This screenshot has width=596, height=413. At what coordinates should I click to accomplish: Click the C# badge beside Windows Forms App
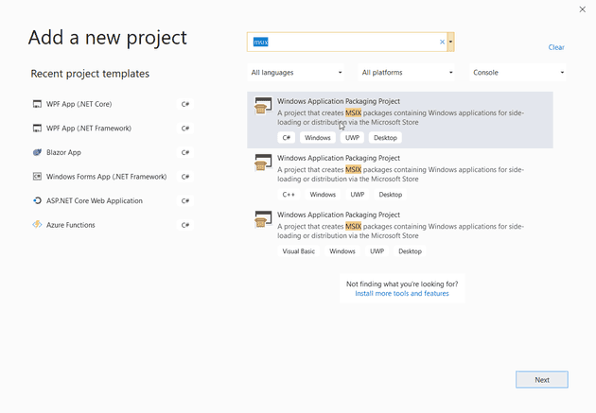coord(185,177)
